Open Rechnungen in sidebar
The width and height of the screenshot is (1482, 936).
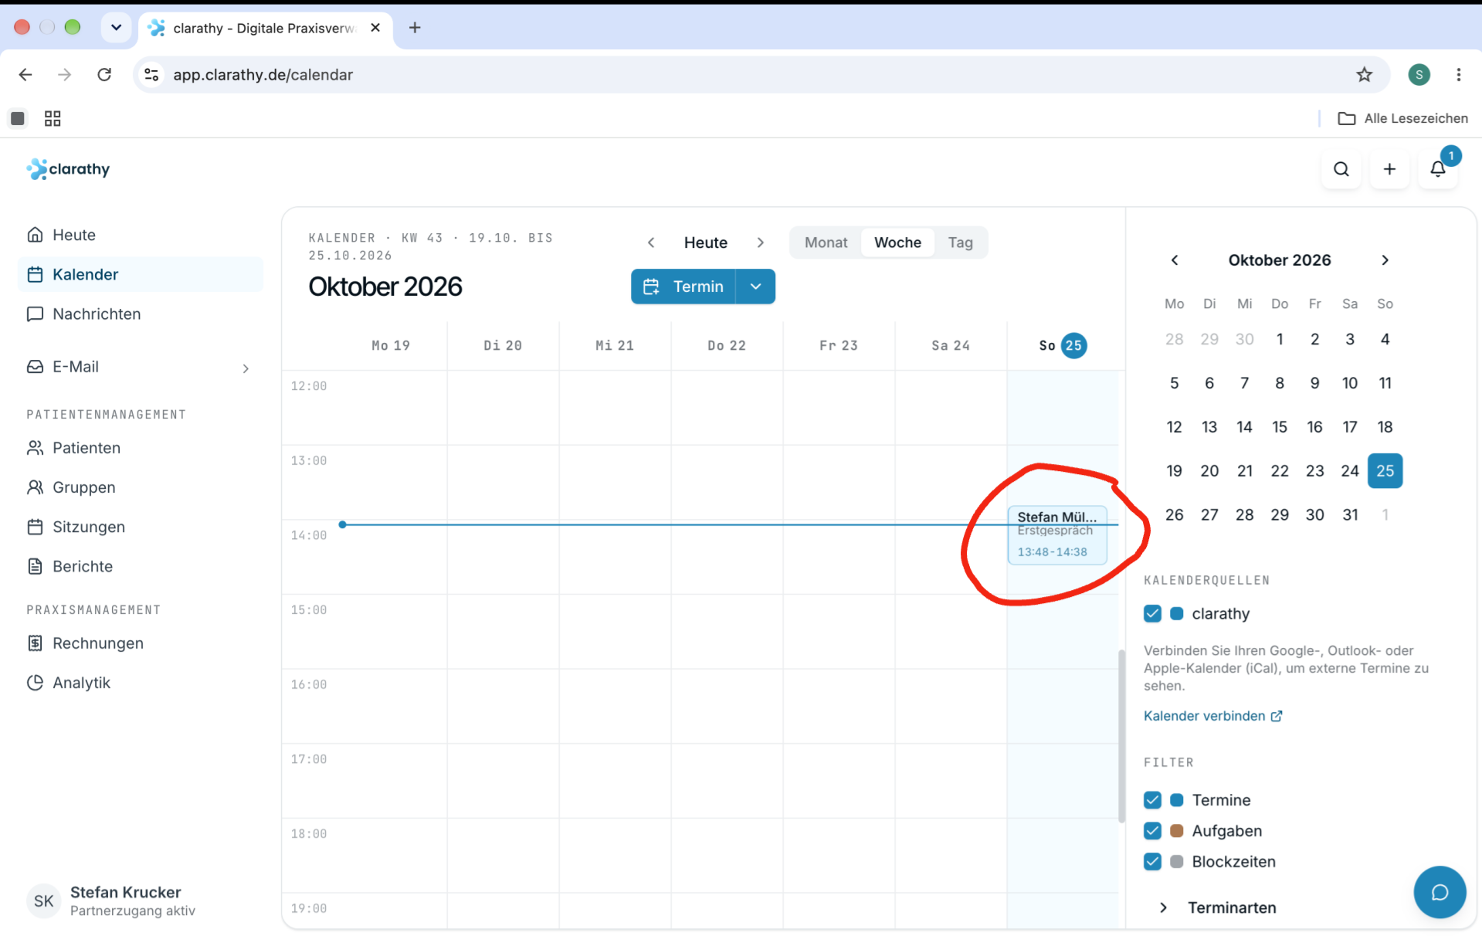140,643
